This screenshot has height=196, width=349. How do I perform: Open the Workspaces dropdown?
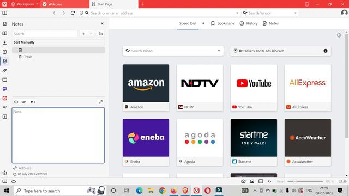[x=25, y=4]
